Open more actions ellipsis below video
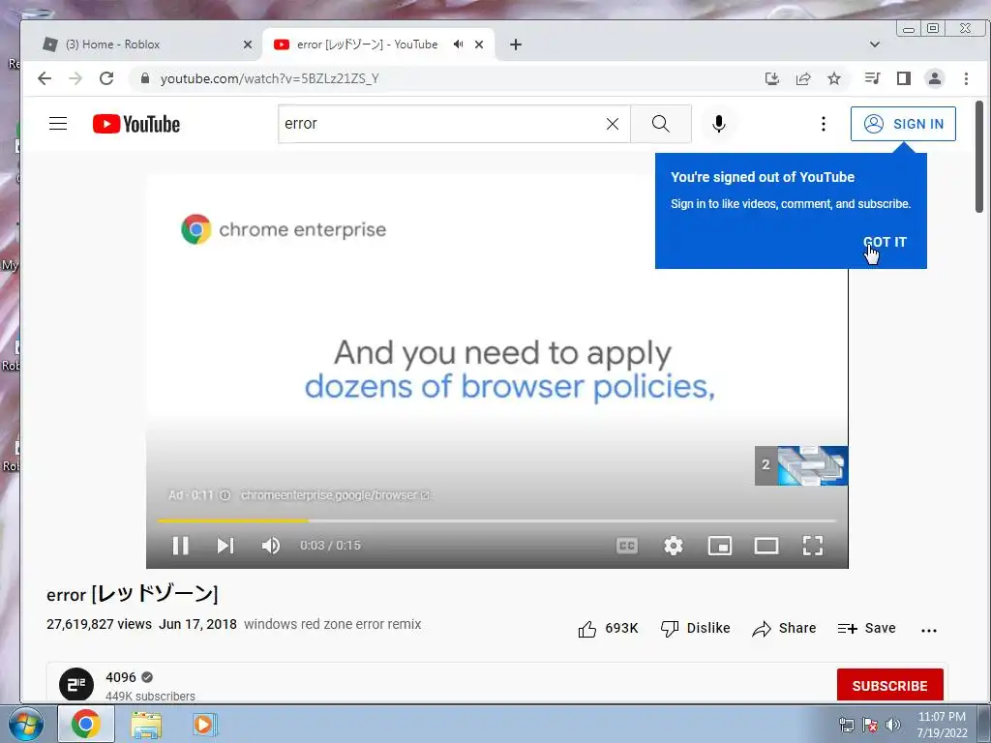991x743 pixels. 928,630
